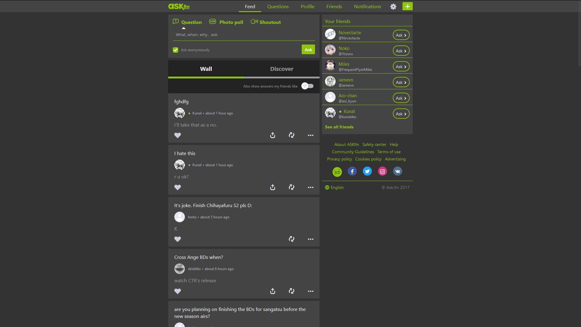
Task: Open ASKfm's Twitter page icon
Action: tap(367, 171)
